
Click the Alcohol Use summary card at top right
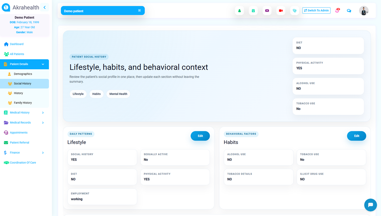[x=328, y=86]
